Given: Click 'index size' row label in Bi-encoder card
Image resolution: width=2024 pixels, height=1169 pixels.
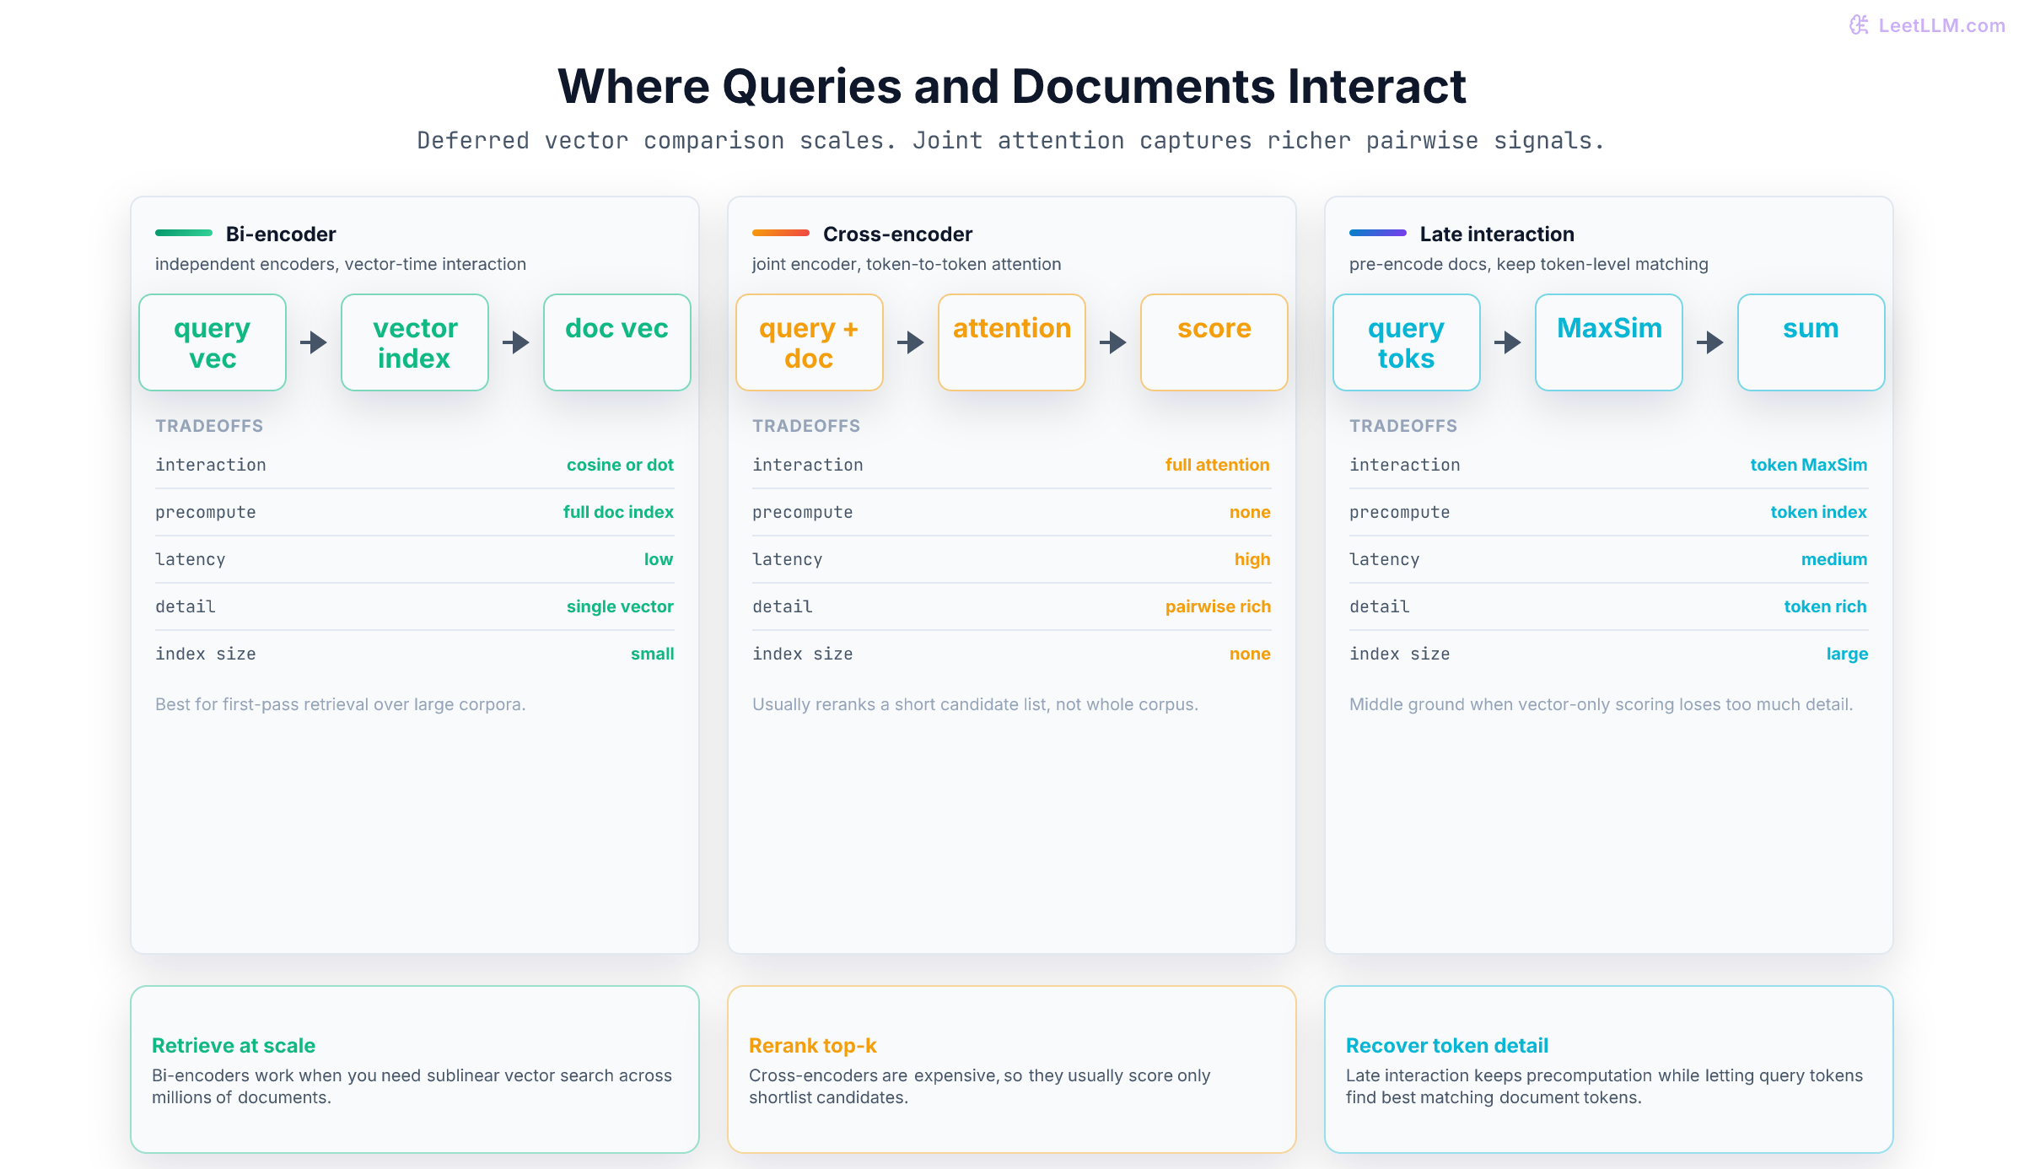Looking at the screenshot, I should click(206, 654).
